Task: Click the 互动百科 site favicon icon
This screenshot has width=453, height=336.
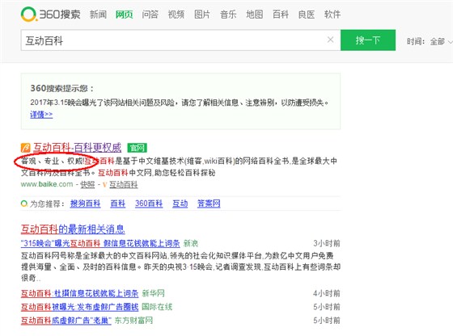Action: click(x=25, y=148)
